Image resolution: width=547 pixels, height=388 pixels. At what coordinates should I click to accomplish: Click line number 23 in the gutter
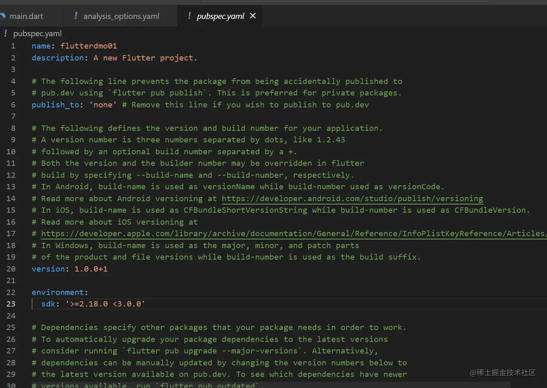[x=11, y=304]
